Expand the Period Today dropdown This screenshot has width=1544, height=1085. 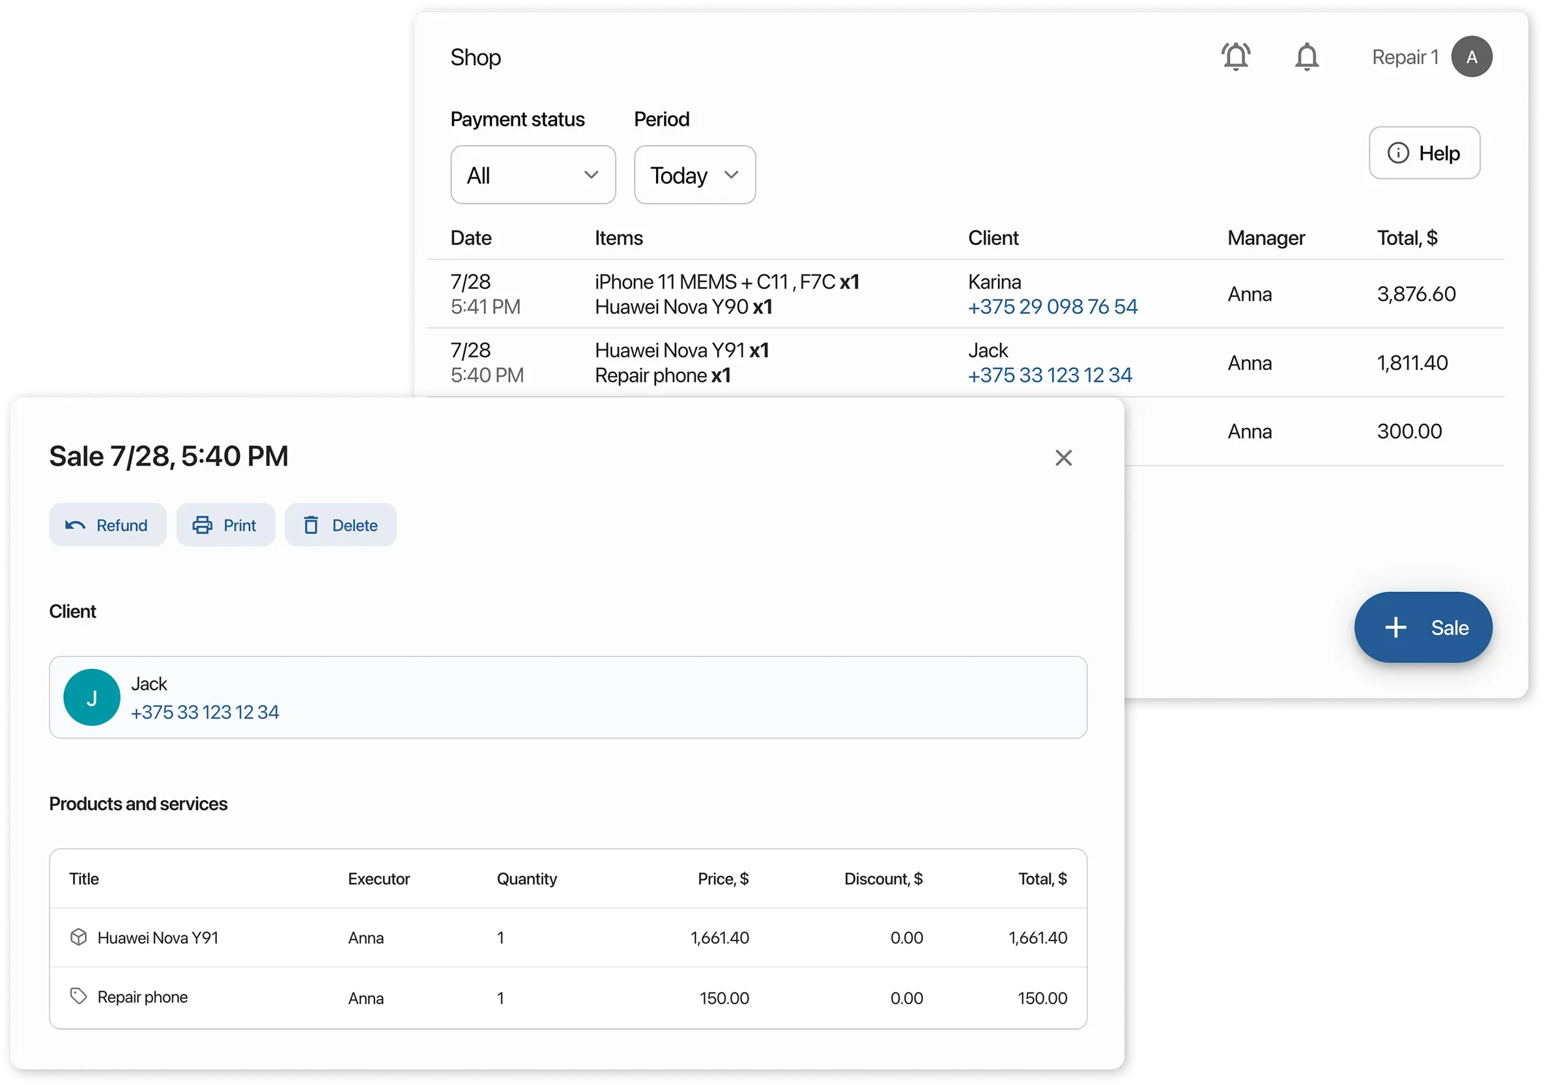coord(694,175)
